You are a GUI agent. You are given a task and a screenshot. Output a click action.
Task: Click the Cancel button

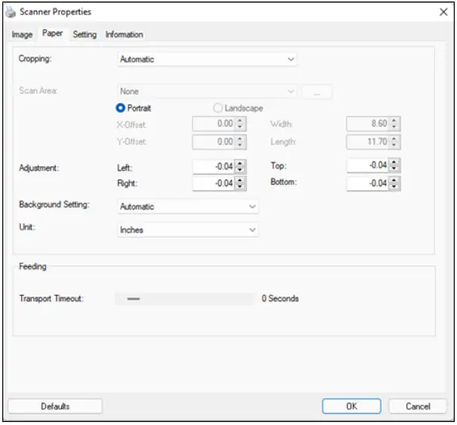[x=418, y=406]
